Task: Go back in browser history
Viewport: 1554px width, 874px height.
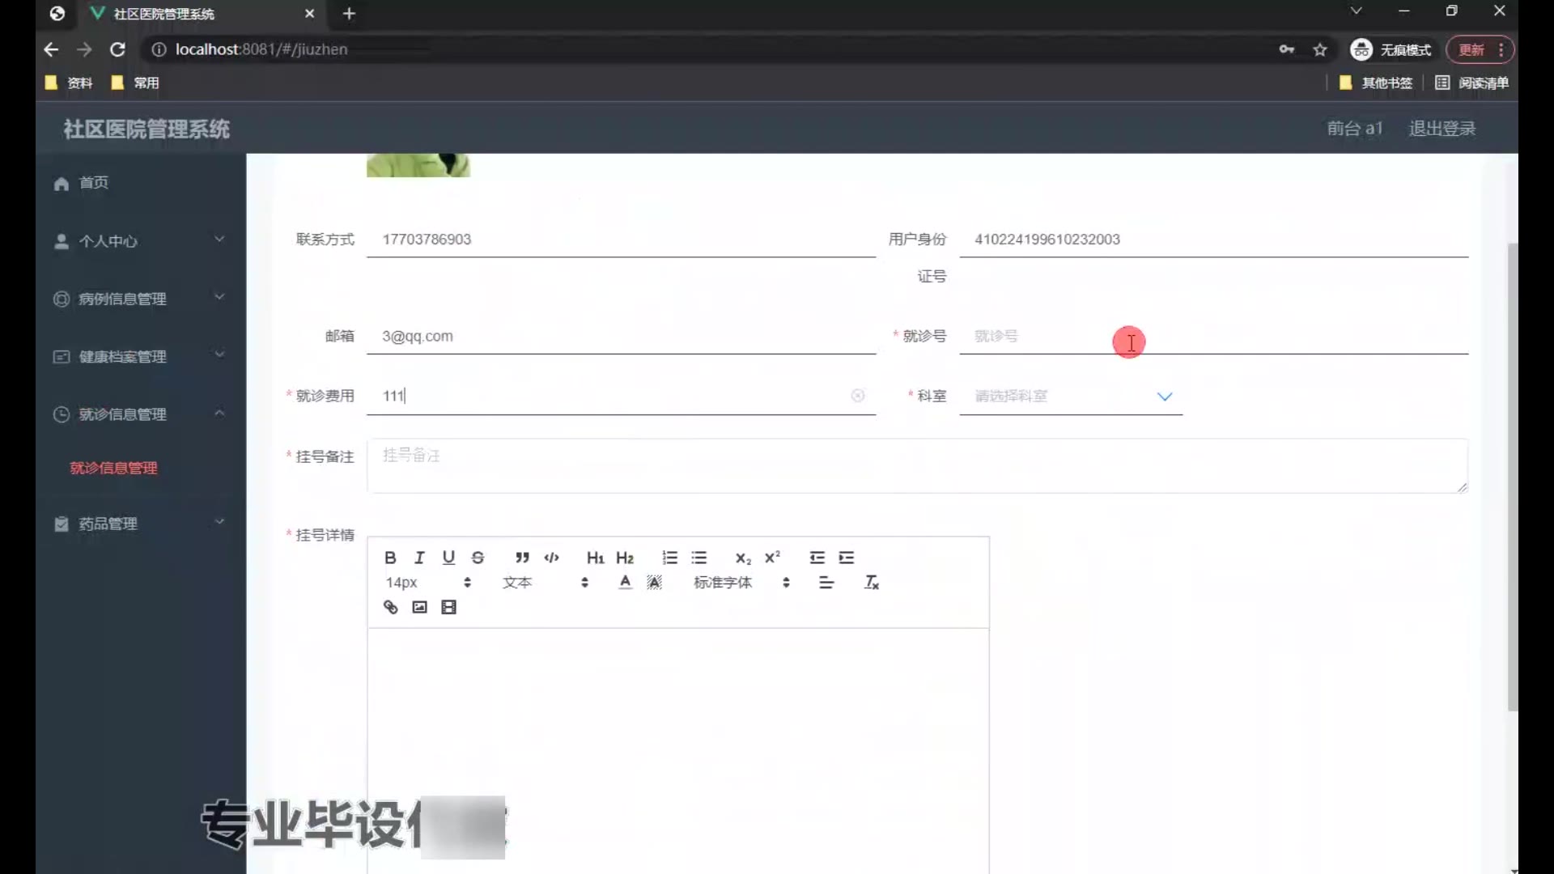Action: (x=51, y=49)
